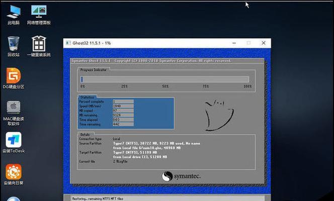Click the Percent complete value field

(123, 102)
